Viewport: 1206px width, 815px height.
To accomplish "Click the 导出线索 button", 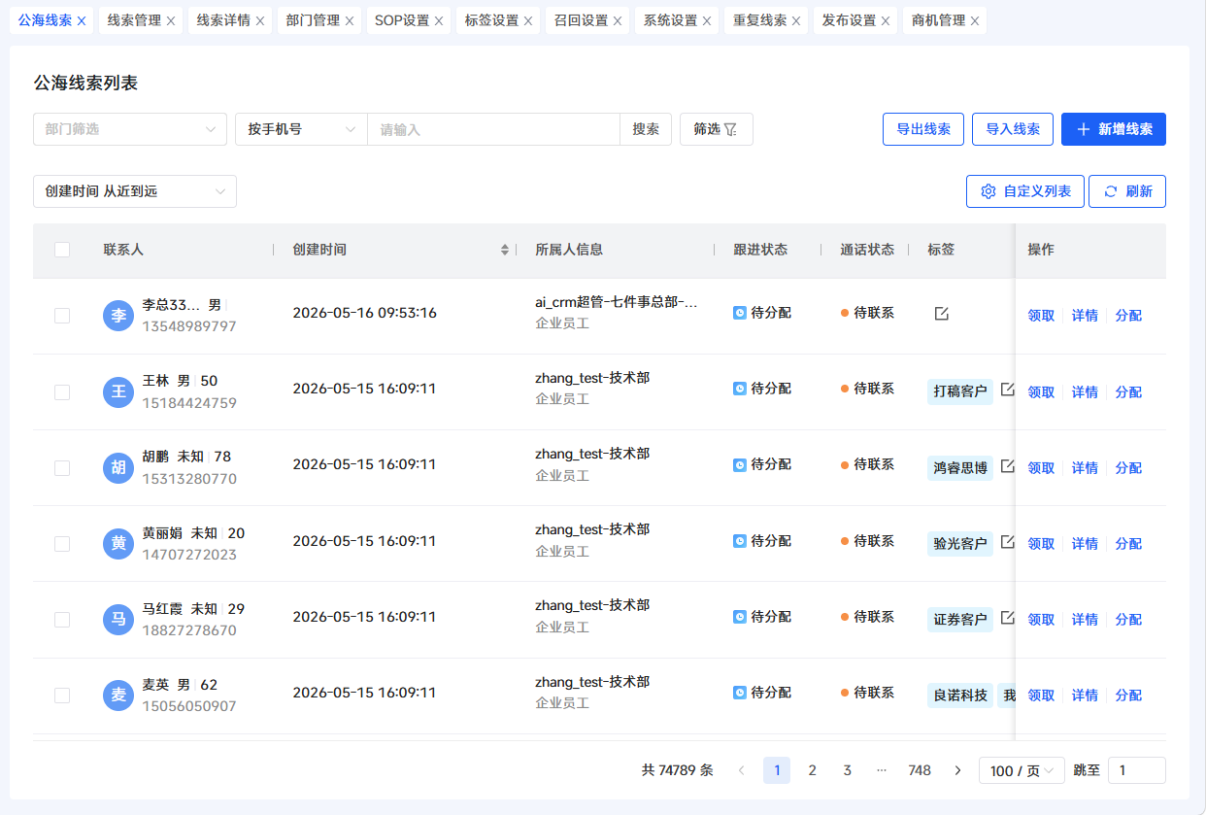I will click(x=923, y=129).
